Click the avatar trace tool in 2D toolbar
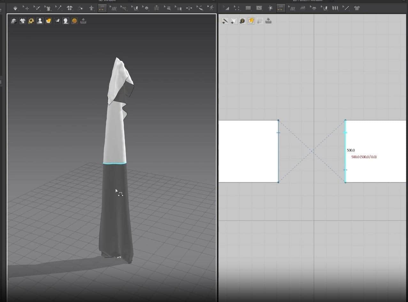 point(270,8)
